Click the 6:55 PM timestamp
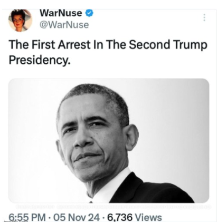 [27, 217]
